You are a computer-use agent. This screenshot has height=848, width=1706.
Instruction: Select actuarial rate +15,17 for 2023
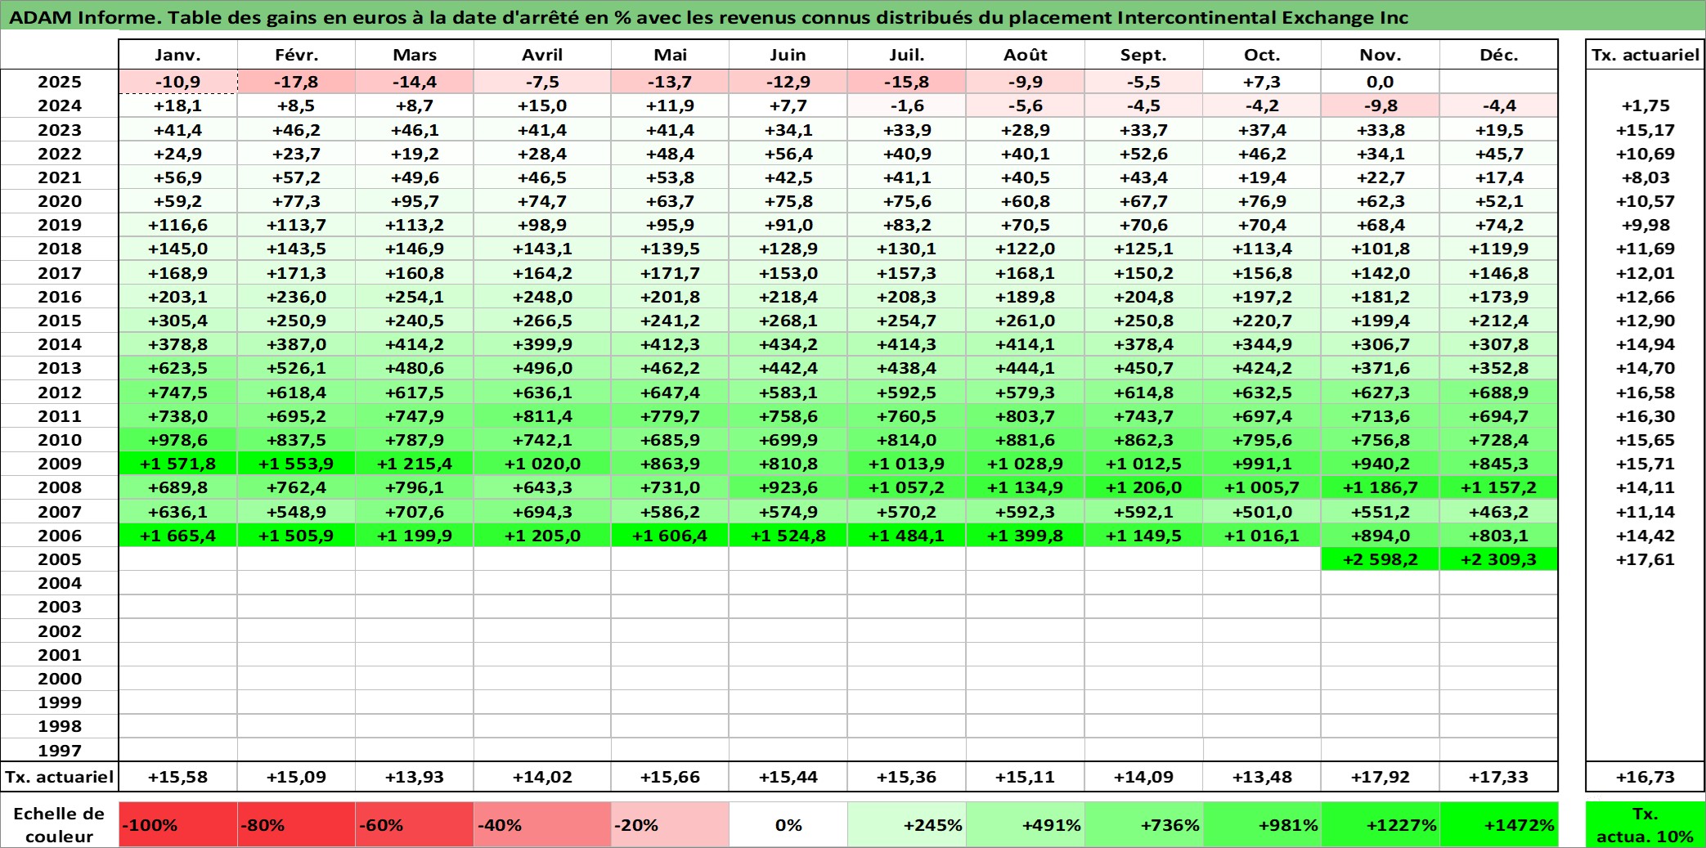tap(1645, 130)
